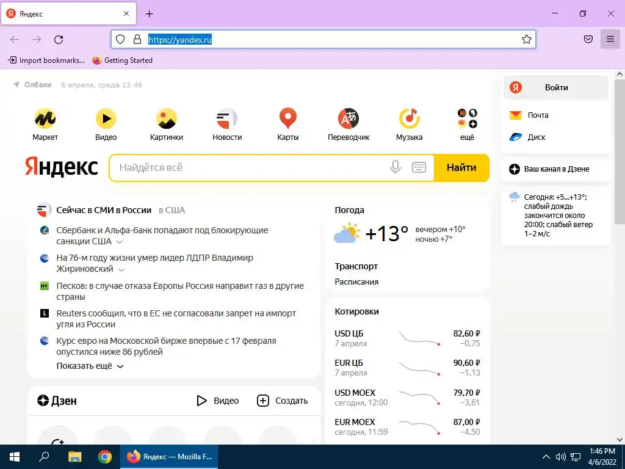Image resolution: width=625 pixels, height=469 pixels.
Task: Expand the Сбербанк и Альфа-банк news item
Action: click(x=119, y=242)
